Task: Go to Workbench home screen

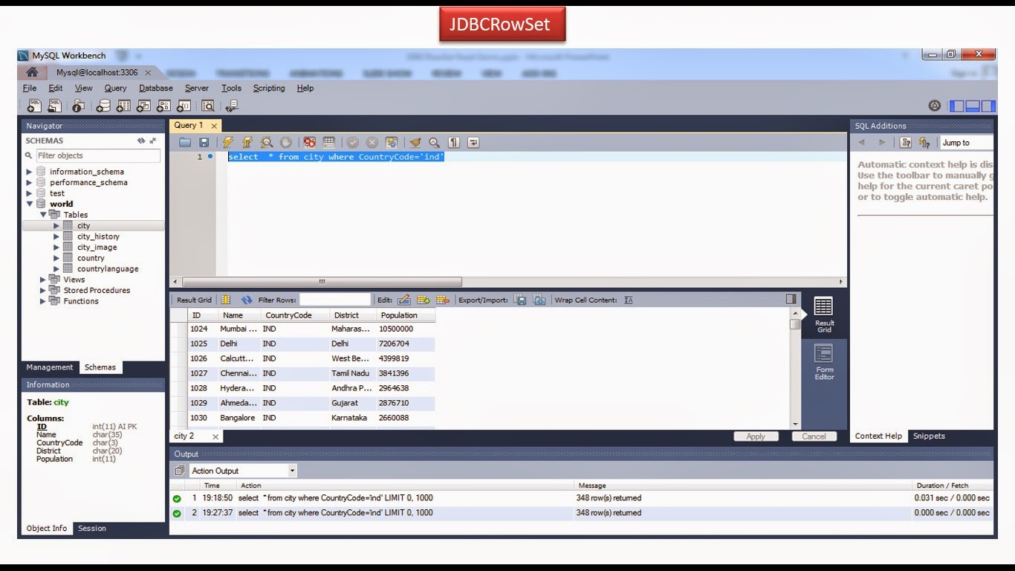Action: (x=32, y=72)
